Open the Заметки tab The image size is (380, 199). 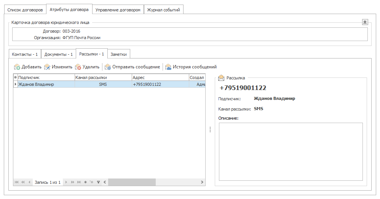[118, 54]
